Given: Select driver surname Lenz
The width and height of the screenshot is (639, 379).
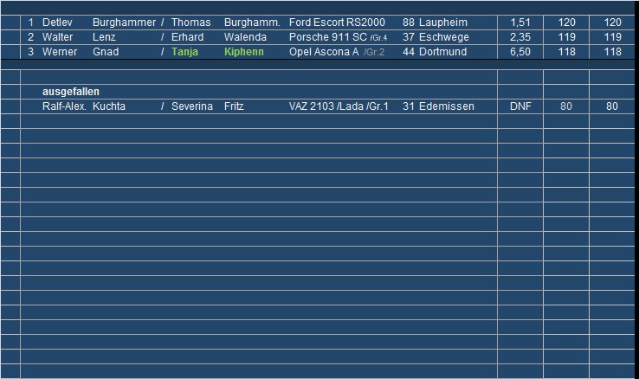Looking at the screenshot, I should pos(106,37).
